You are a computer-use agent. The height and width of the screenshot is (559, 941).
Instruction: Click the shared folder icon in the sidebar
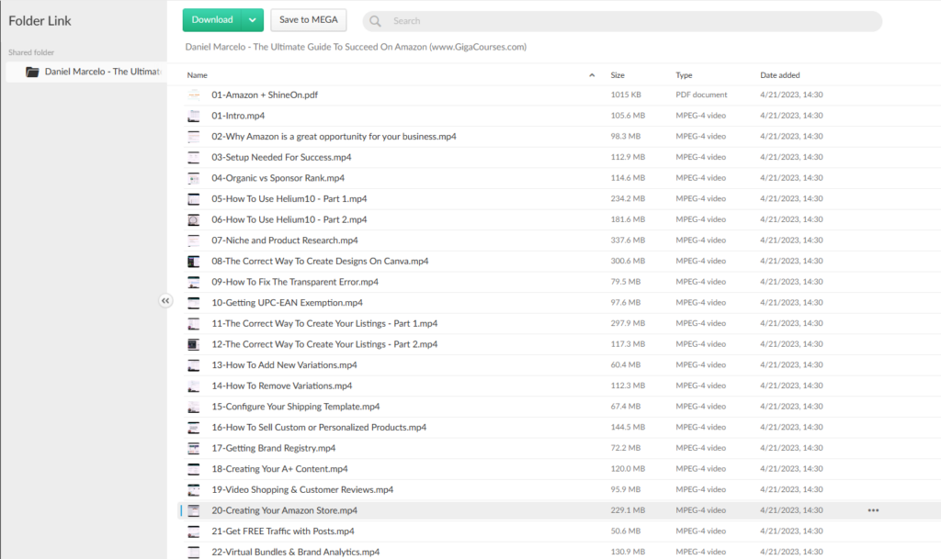(32, 72)
